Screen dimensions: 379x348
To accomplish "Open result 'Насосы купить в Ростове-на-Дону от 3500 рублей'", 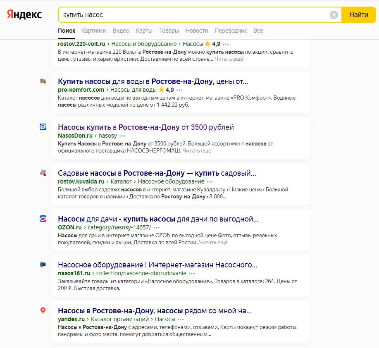I will pyautogui.click(x=146, y=127).
